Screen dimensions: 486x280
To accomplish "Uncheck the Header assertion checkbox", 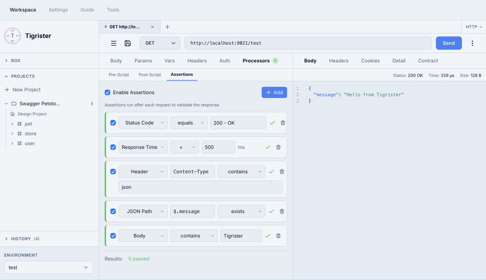I will [x=113, y=172].
